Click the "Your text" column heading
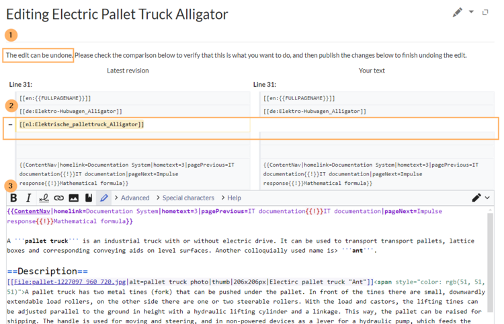Image resolution: width=504 pixels, height=324 pixels. [372, 71]
